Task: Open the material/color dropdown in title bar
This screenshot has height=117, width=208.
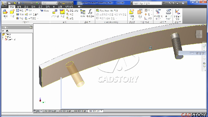Action: point(50,3)
